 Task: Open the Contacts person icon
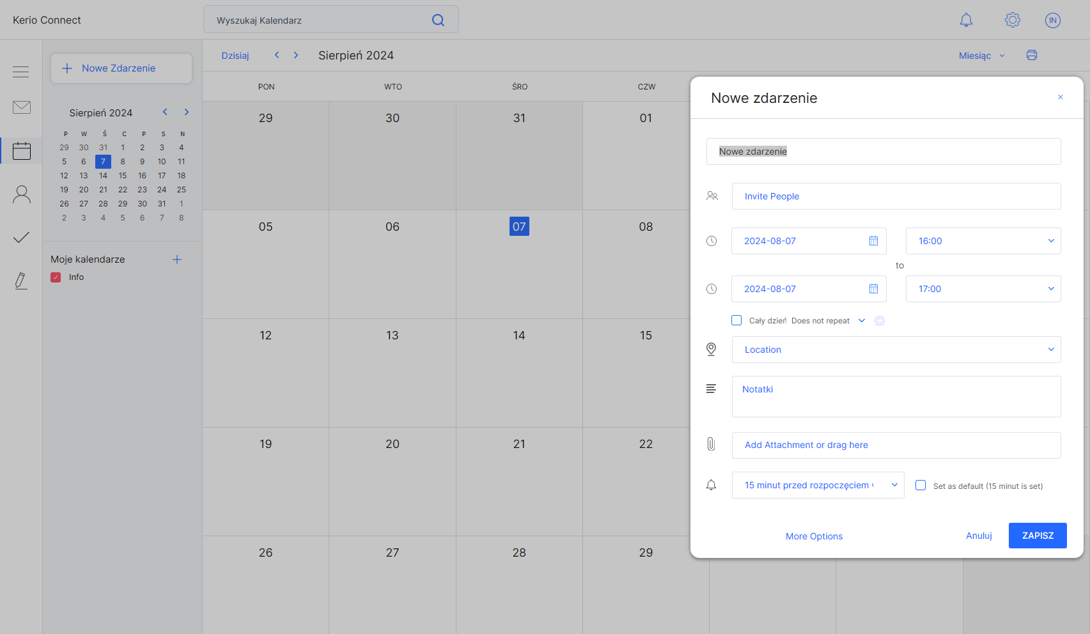click(22, 194)
